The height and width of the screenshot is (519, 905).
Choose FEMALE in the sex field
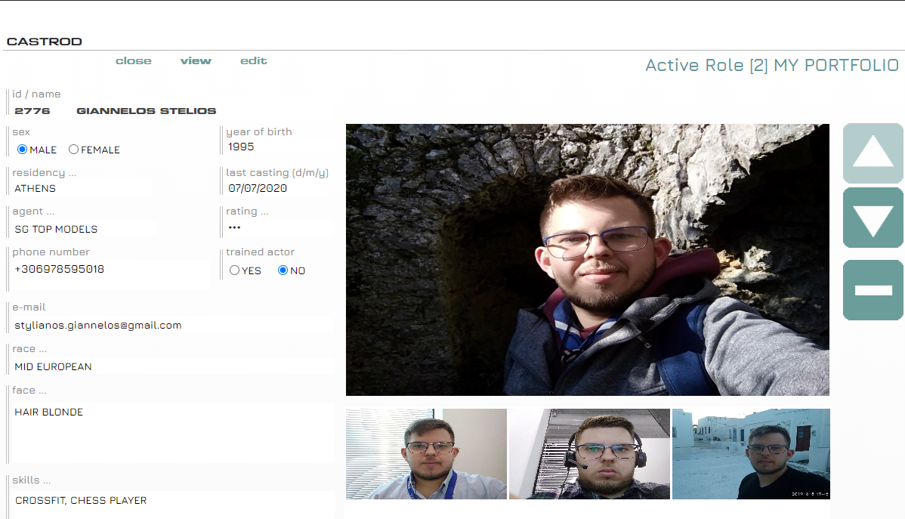click(x=73, y=150)
